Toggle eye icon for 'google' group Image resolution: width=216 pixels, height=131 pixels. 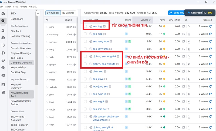point(75,65)
